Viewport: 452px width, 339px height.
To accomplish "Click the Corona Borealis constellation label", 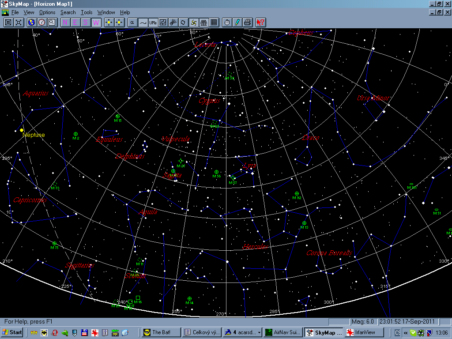I will point(329,253).
